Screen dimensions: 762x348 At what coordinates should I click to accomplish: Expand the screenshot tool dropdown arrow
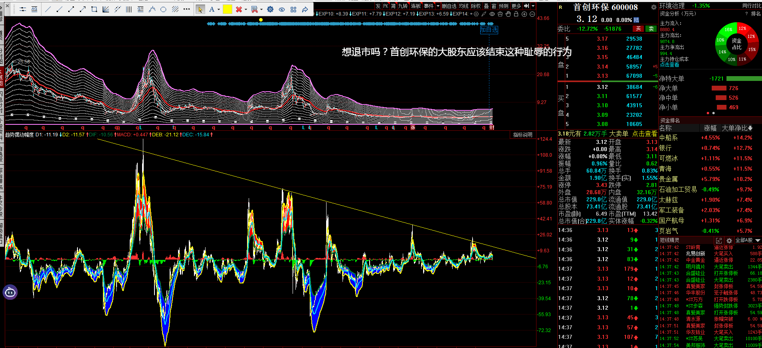[261, 9]
